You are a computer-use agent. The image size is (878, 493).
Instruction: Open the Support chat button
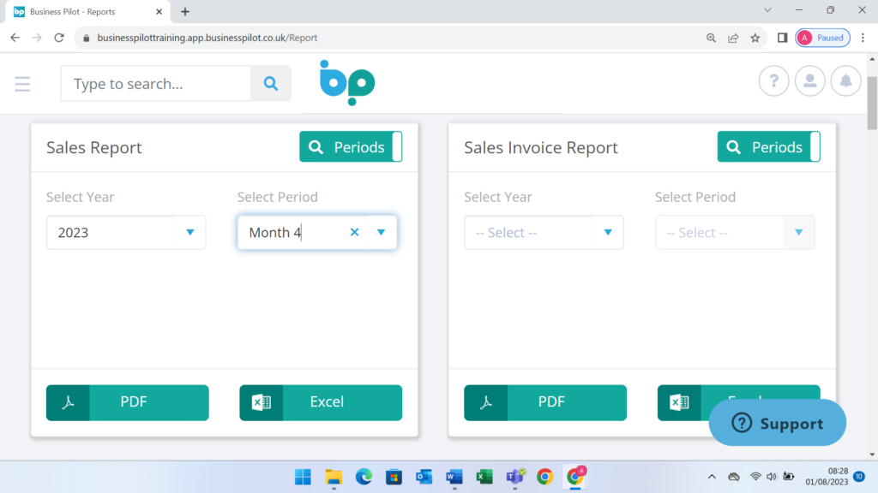click(x=777, y=423)
